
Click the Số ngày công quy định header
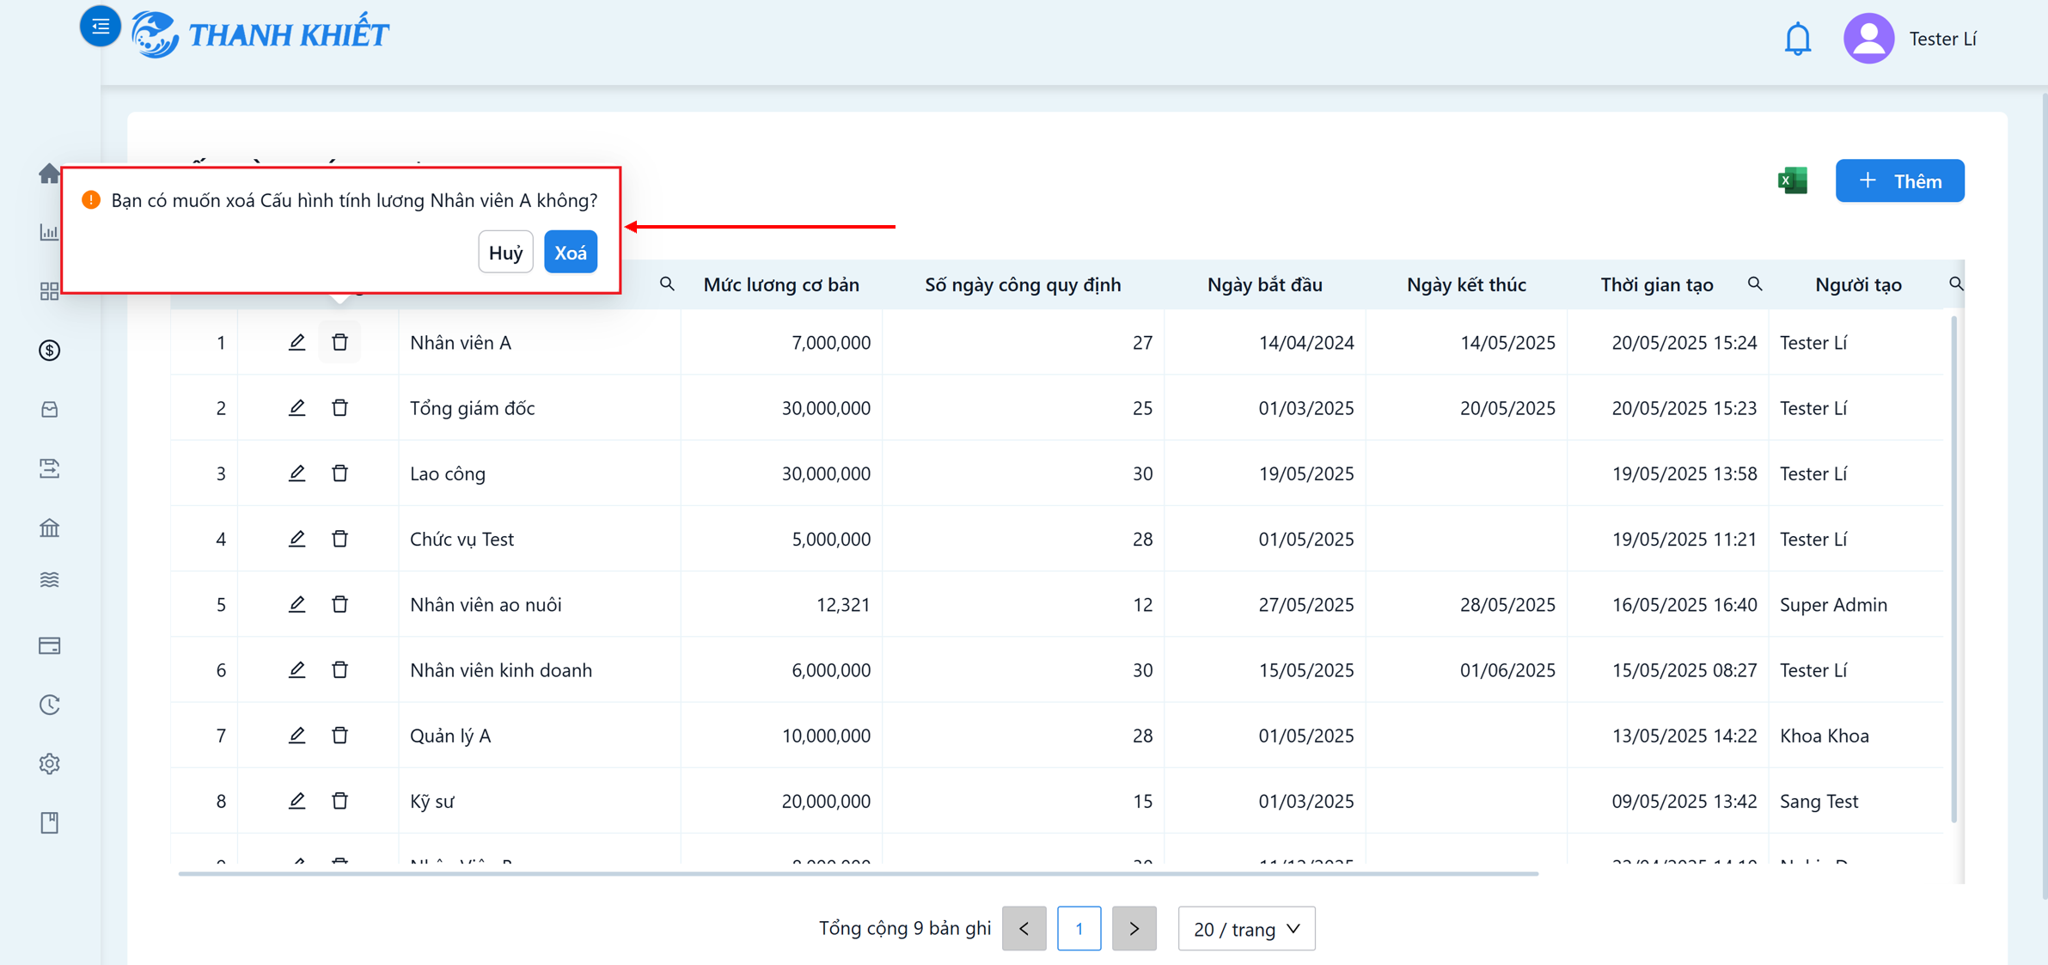(1023, 284)
